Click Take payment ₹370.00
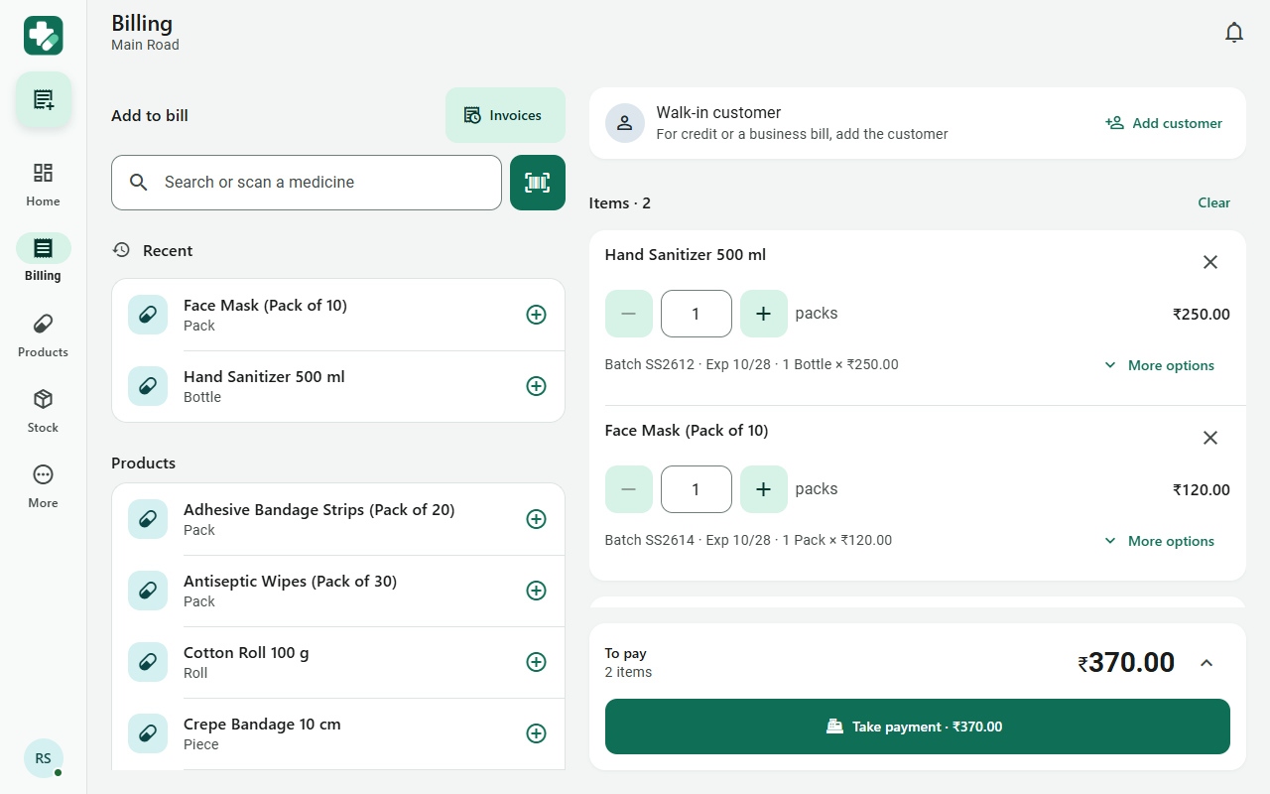The width and height of the screenshot is (1270, 794). (x=918, y=727)
